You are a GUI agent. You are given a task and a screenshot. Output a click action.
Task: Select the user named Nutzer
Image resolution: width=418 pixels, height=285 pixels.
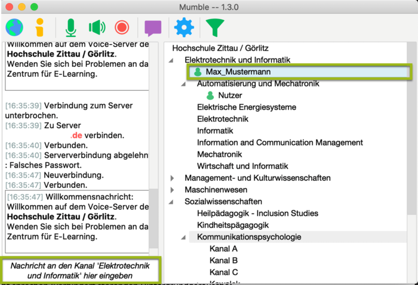230,95
